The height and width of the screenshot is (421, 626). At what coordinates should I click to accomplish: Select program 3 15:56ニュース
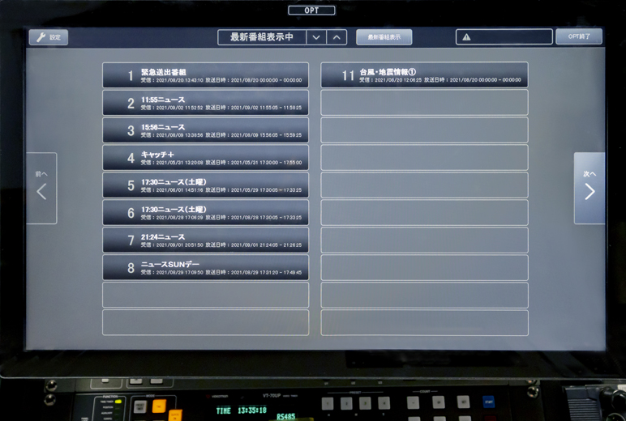pyautogui.click(x=205, y=130)
